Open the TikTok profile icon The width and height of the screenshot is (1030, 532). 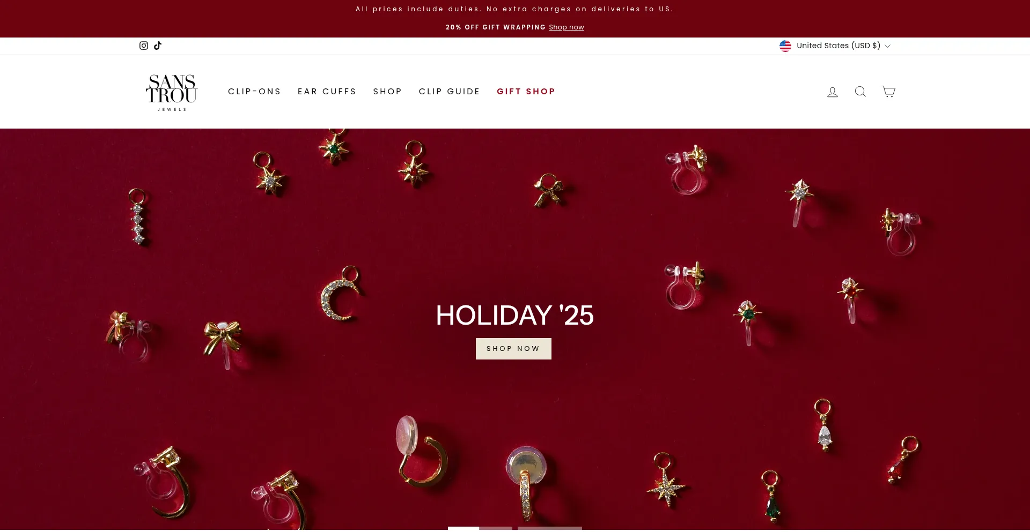(x=158, y=46)
